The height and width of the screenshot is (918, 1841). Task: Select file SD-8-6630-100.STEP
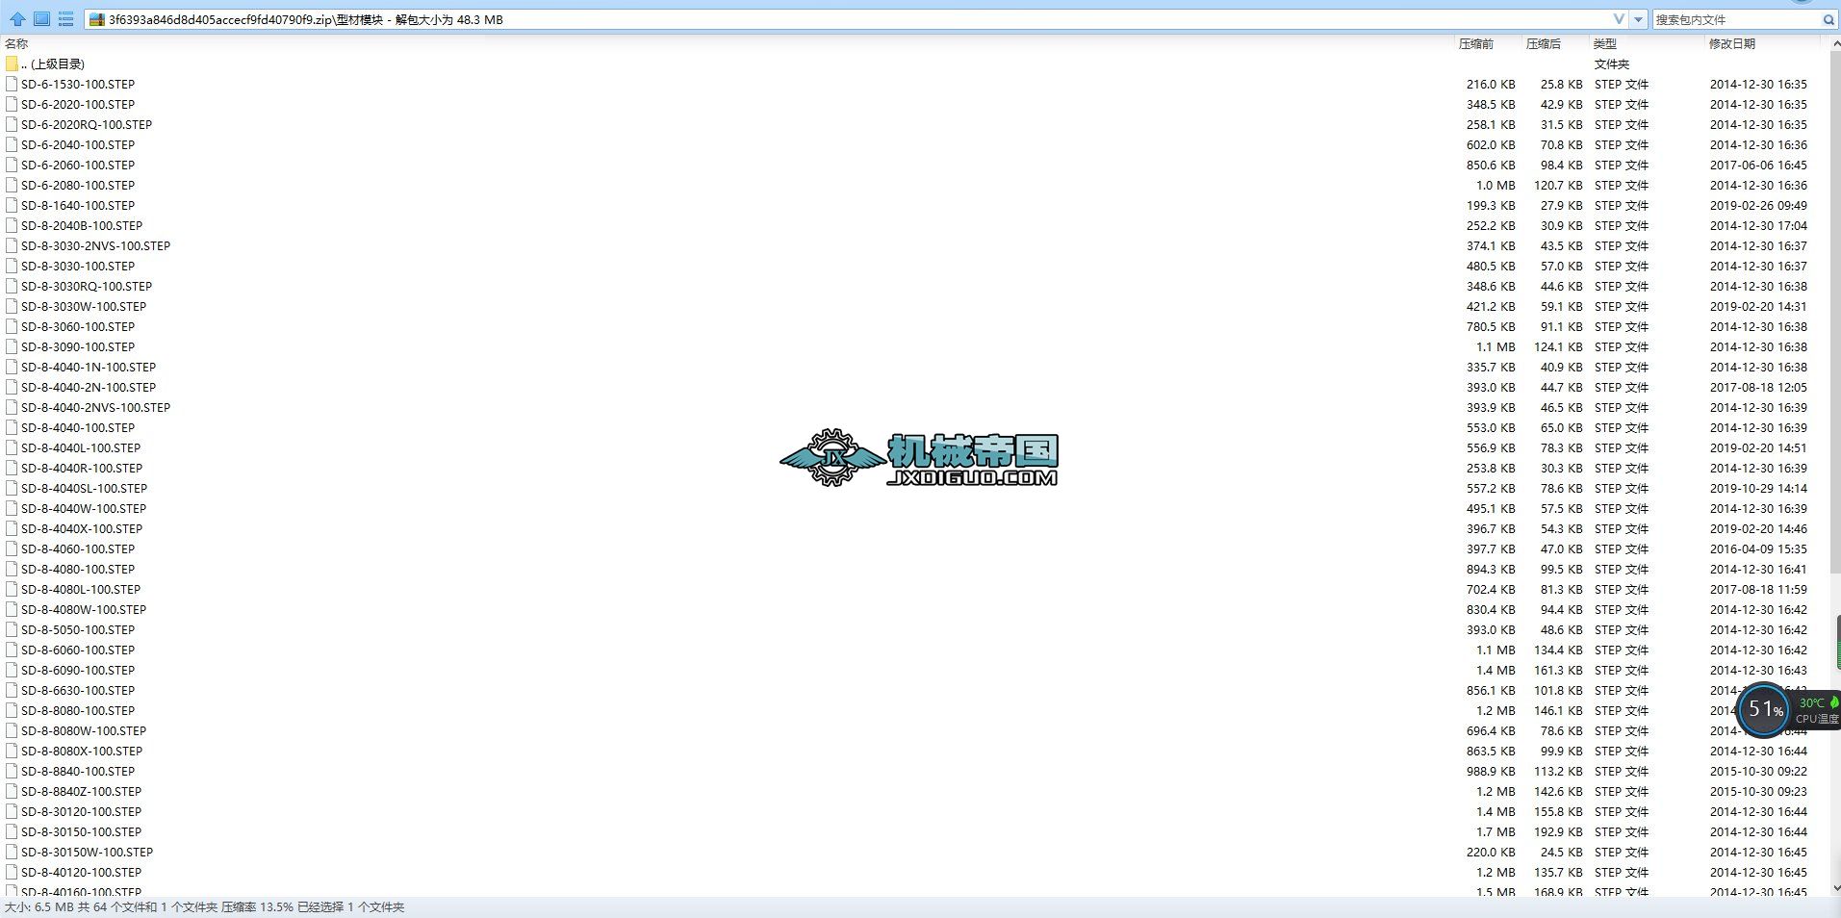(x=78, y=690)
